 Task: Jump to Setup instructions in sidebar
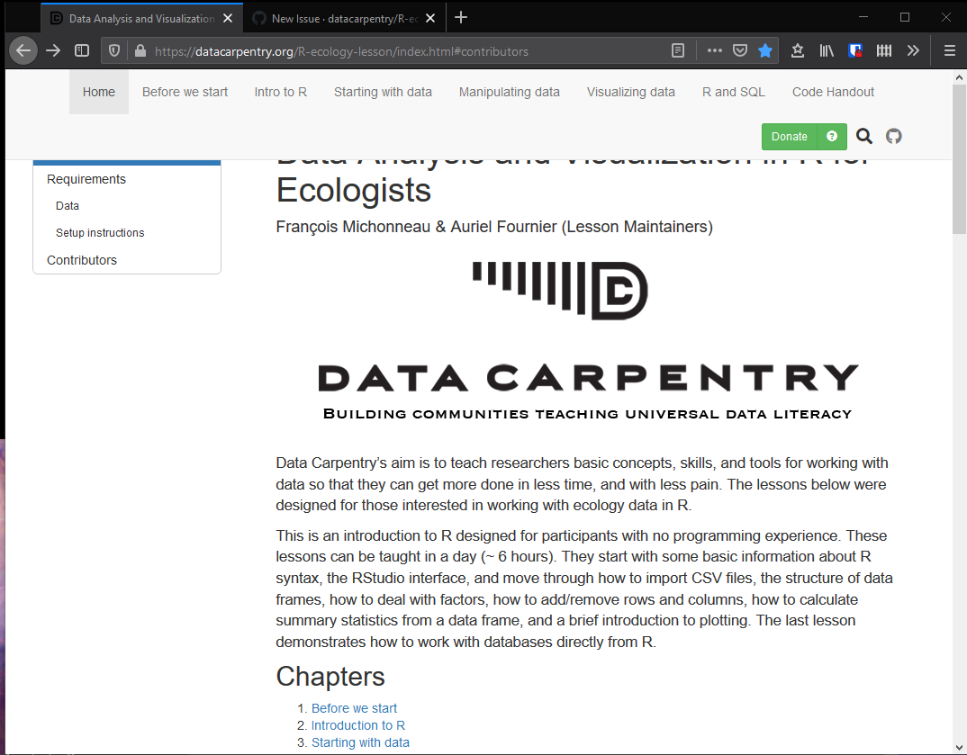pyautogui.click(x=100, y=233)
